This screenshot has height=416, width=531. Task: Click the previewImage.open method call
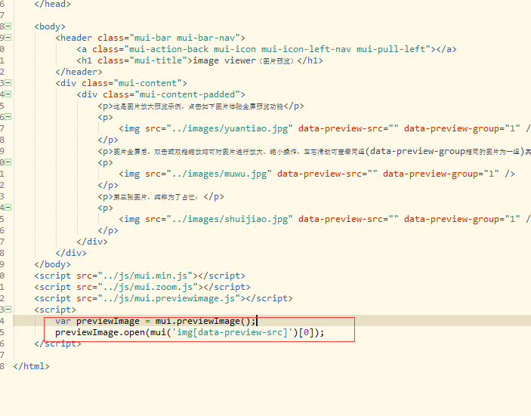coord(100,332)
